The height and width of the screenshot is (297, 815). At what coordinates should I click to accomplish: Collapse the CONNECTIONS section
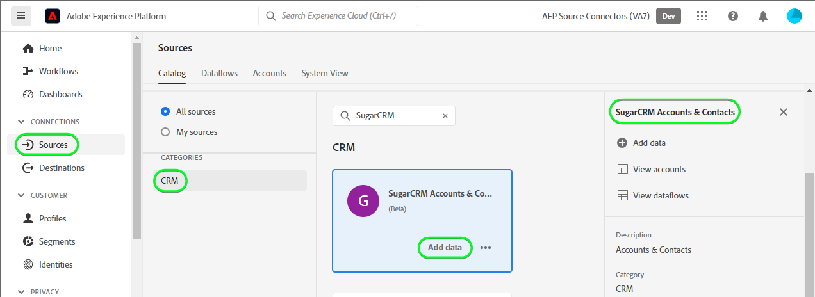tap(22, 122)
